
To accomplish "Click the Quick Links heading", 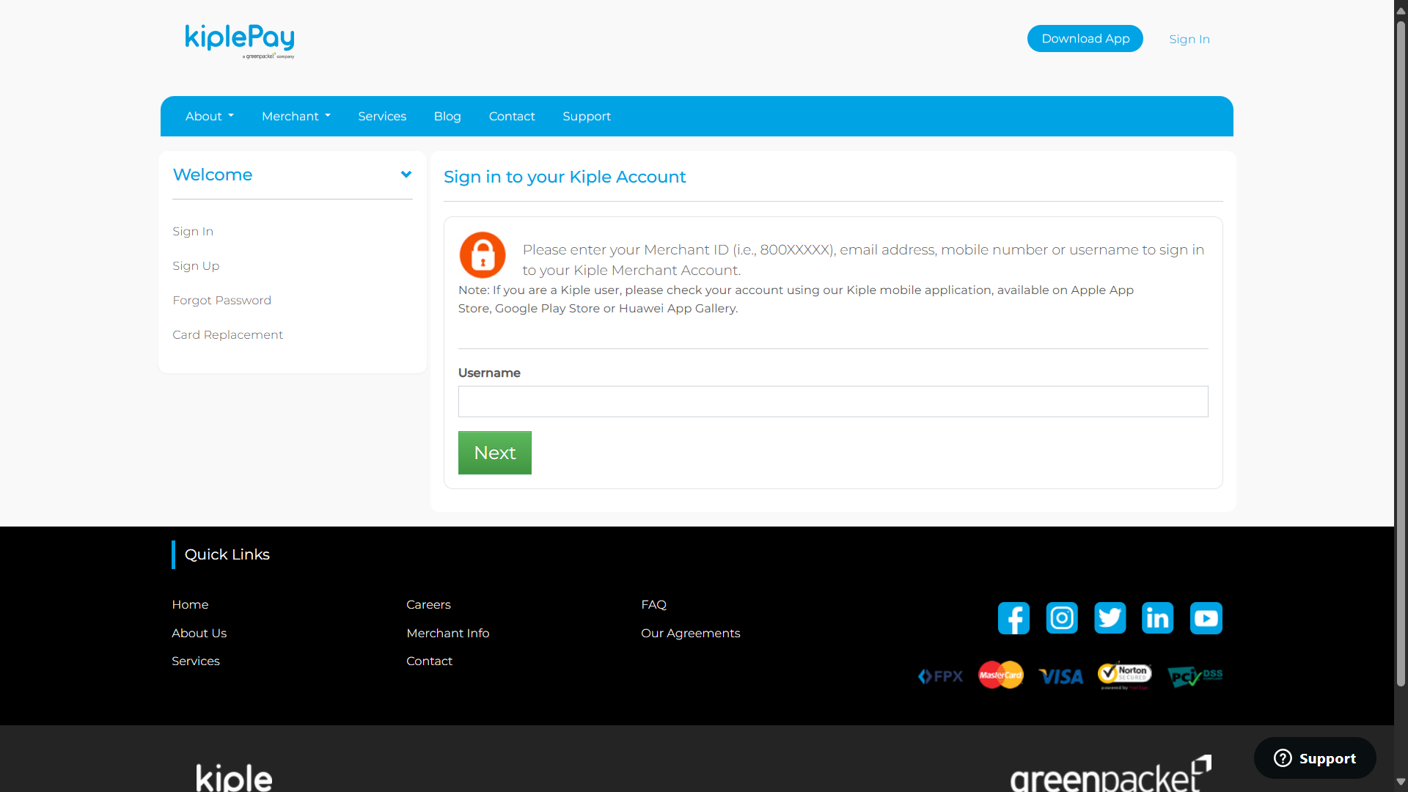I will tap(227, 555).
